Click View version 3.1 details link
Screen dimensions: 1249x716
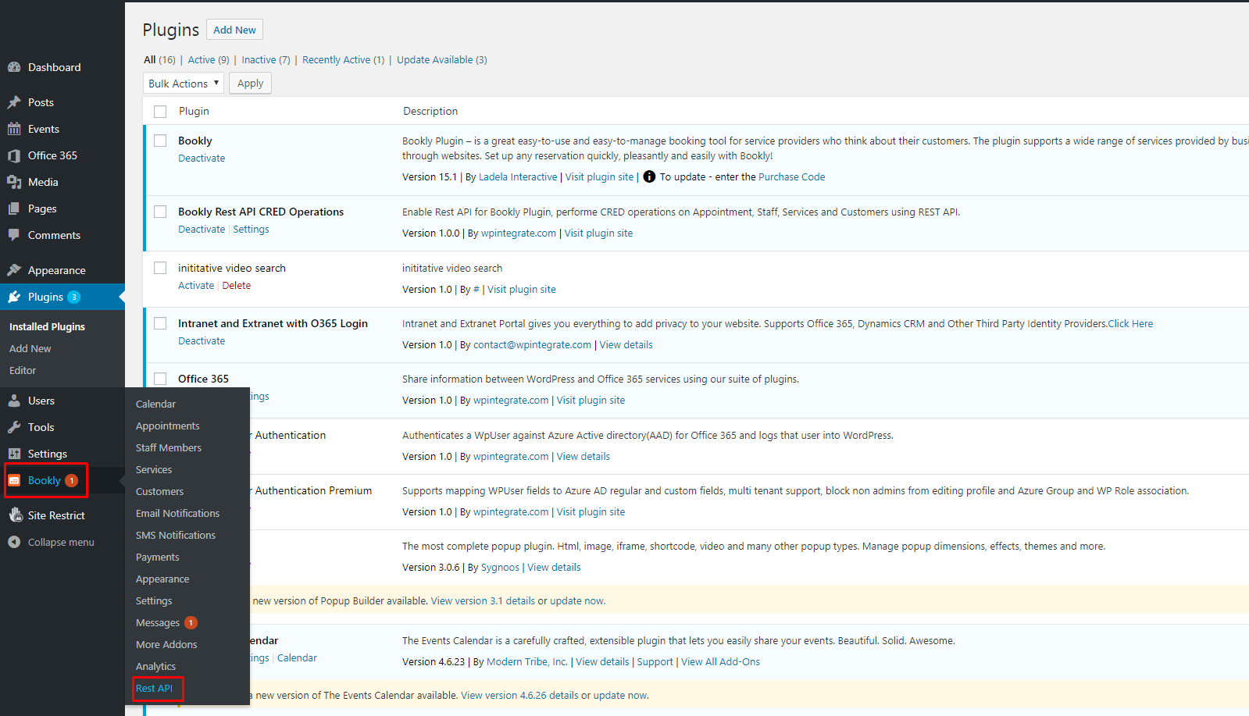click(483, 600)
